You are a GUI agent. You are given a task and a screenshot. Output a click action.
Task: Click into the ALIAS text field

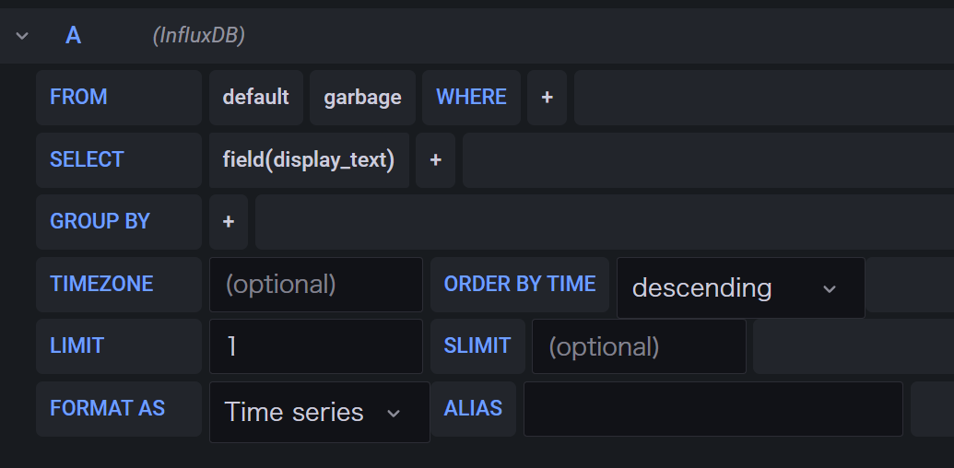(713, 409)
